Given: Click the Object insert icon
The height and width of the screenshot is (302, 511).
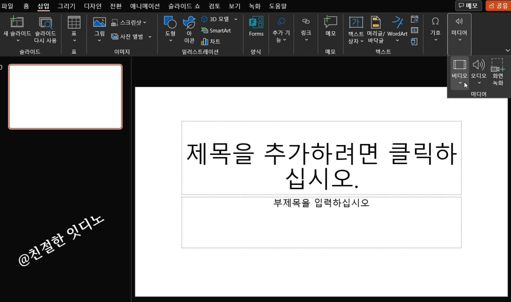Looking at the screenshot, I should pyautogui.click(x=415, y=41).
